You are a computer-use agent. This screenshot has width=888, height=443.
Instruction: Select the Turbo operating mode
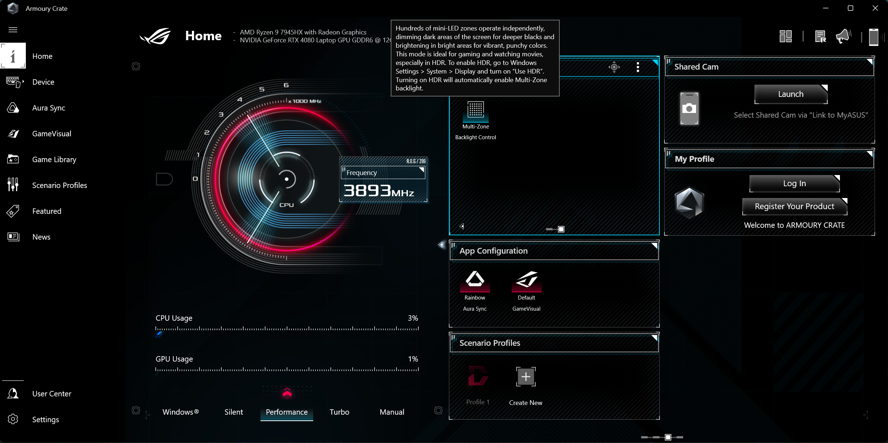click(x=339, y=412)
